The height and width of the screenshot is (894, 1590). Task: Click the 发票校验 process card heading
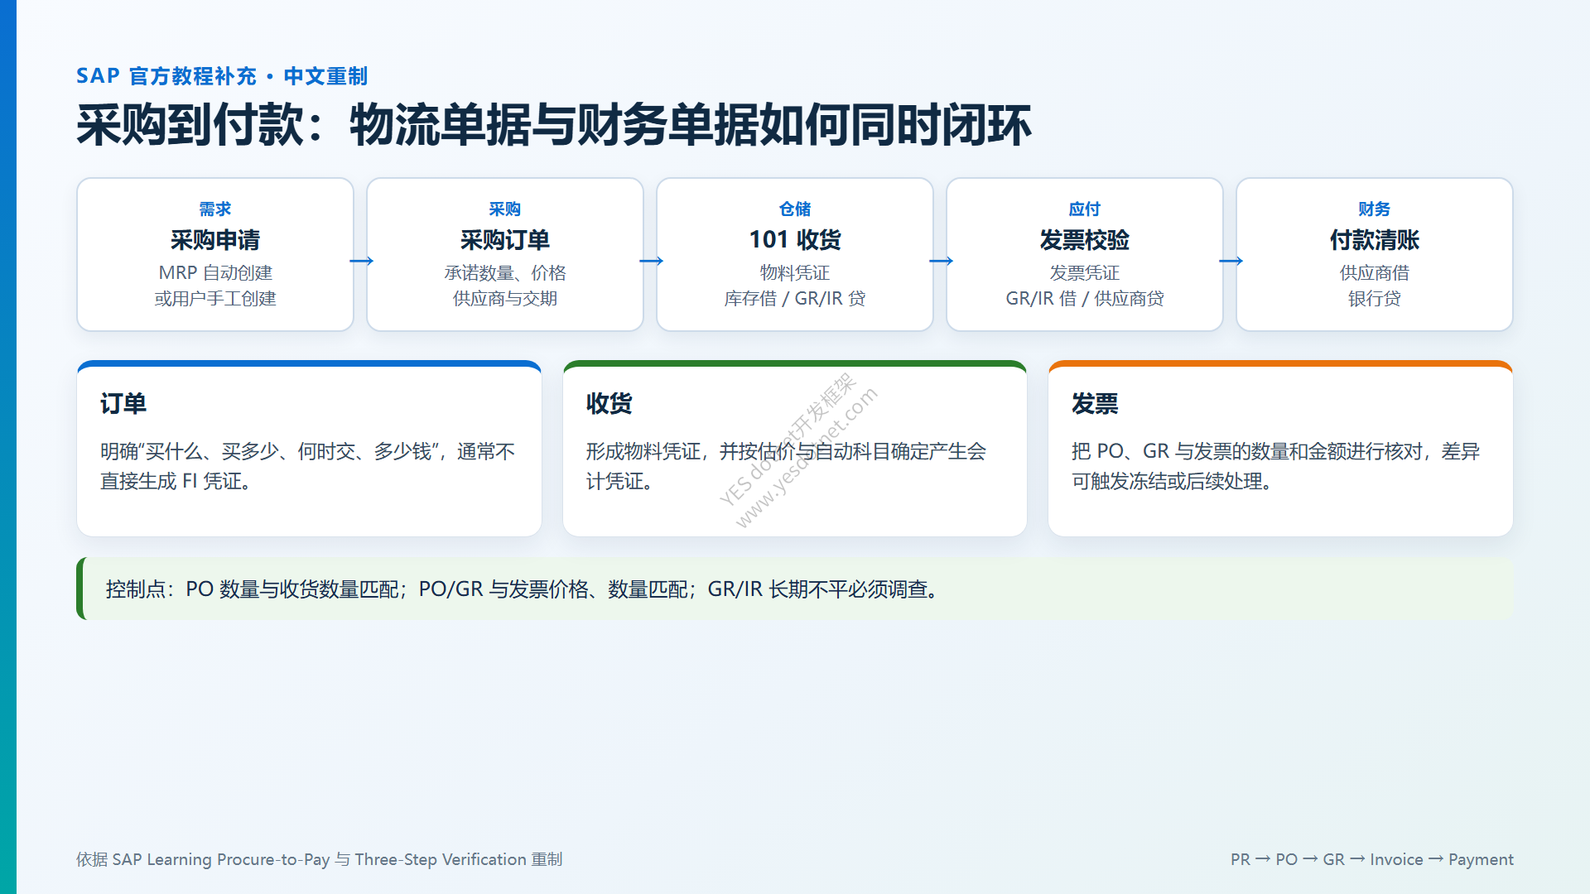1085,240
